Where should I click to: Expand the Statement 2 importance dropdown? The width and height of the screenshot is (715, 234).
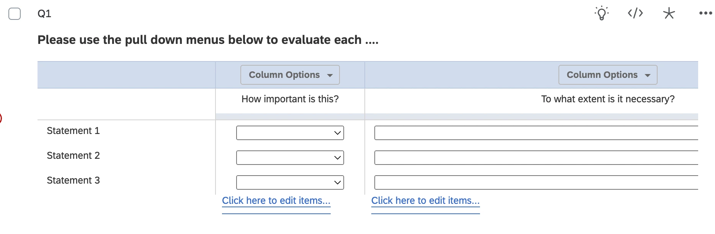point(290,158)
